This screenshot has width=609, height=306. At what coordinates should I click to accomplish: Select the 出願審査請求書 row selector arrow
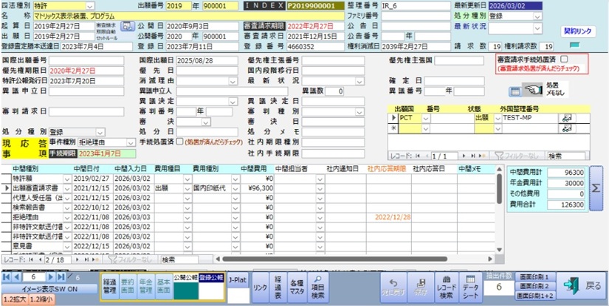click(6, 188)
